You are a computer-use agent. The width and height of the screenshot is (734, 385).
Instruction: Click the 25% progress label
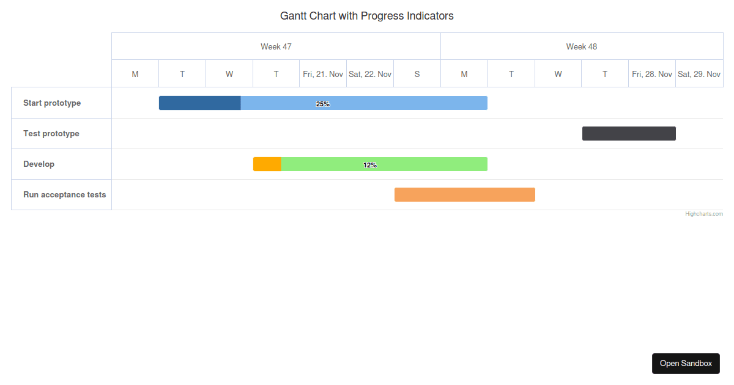323,104
